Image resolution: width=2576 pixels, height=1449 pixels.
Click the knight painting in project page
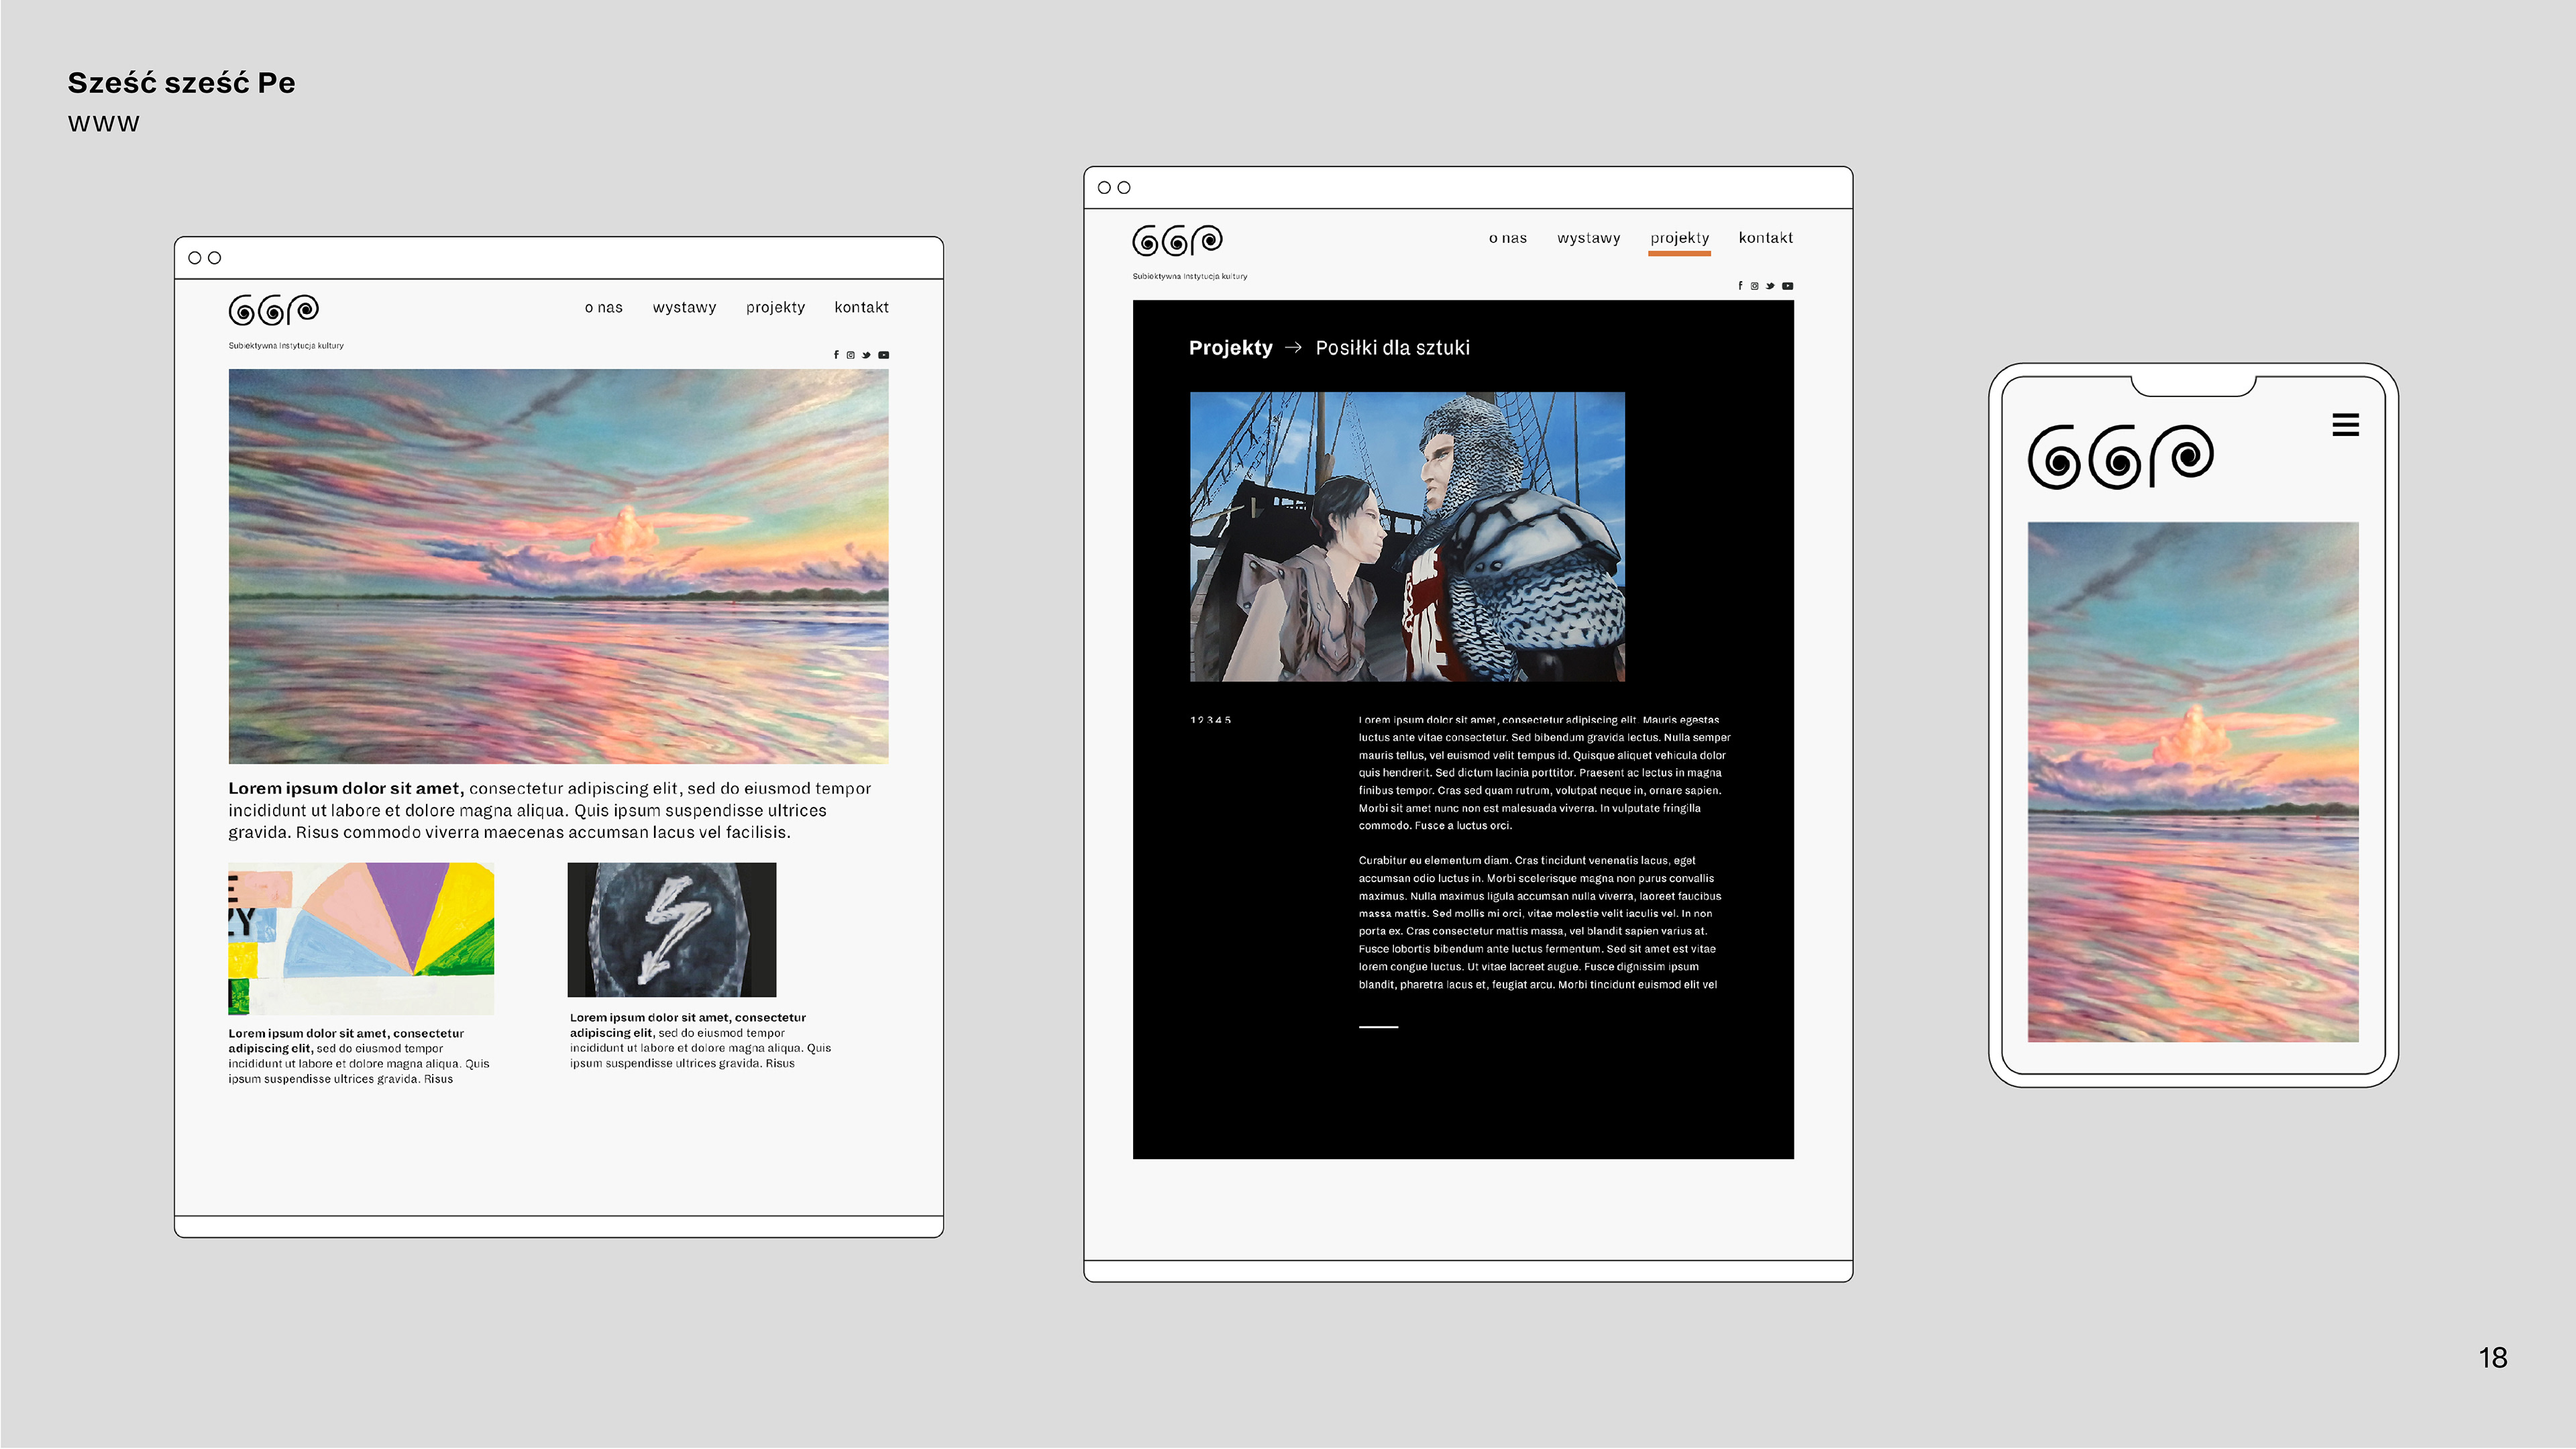[1407, 537]
